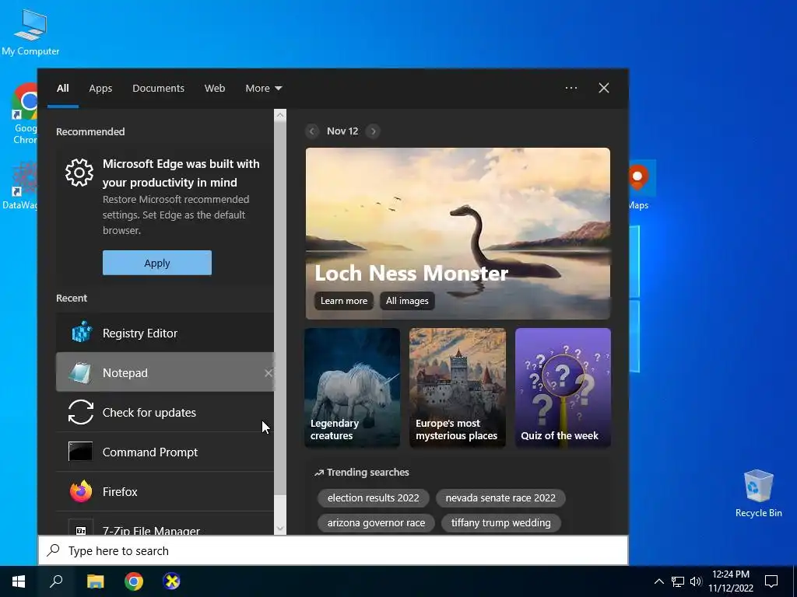Open the three-dot options menu

click(571, 88)
